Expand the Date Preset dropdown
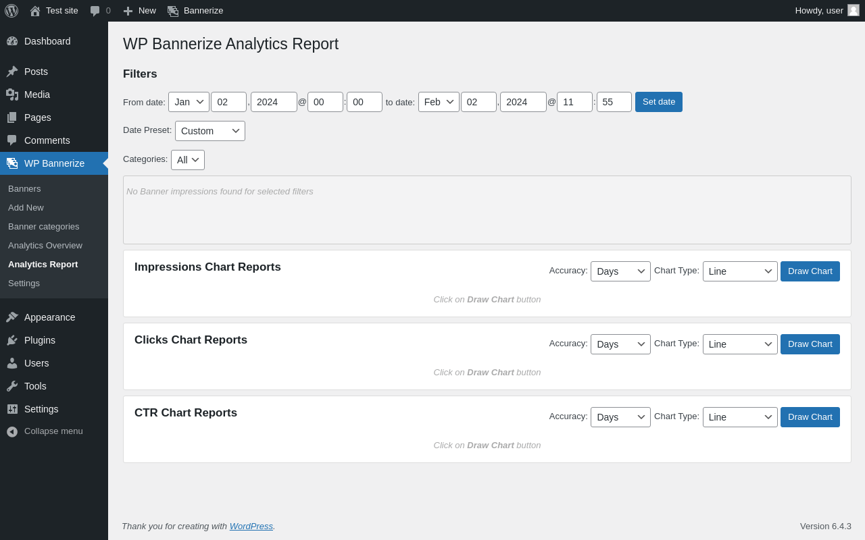This screenshot has height=540, width=865. [210, 131]
